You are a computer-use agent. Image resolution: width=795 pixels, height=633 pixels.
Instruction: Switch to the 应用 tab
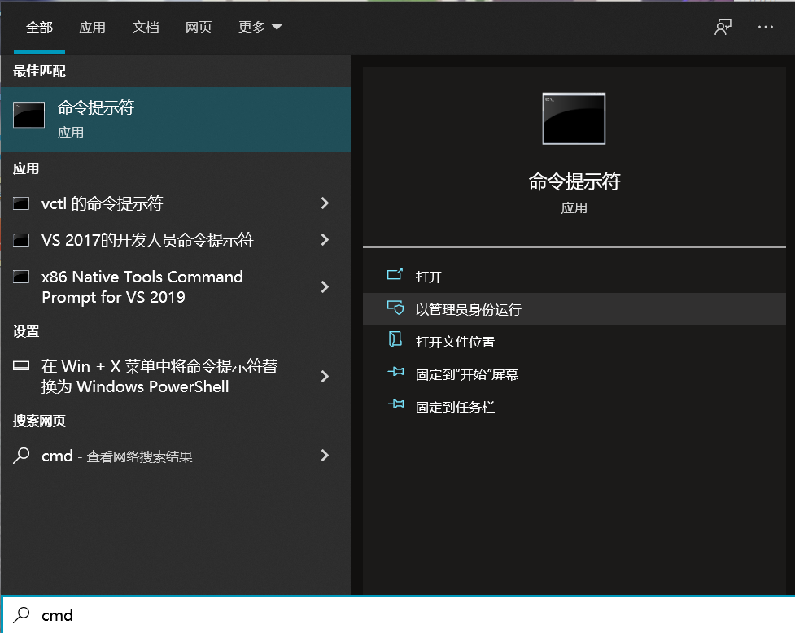click(x=92, y=28)
